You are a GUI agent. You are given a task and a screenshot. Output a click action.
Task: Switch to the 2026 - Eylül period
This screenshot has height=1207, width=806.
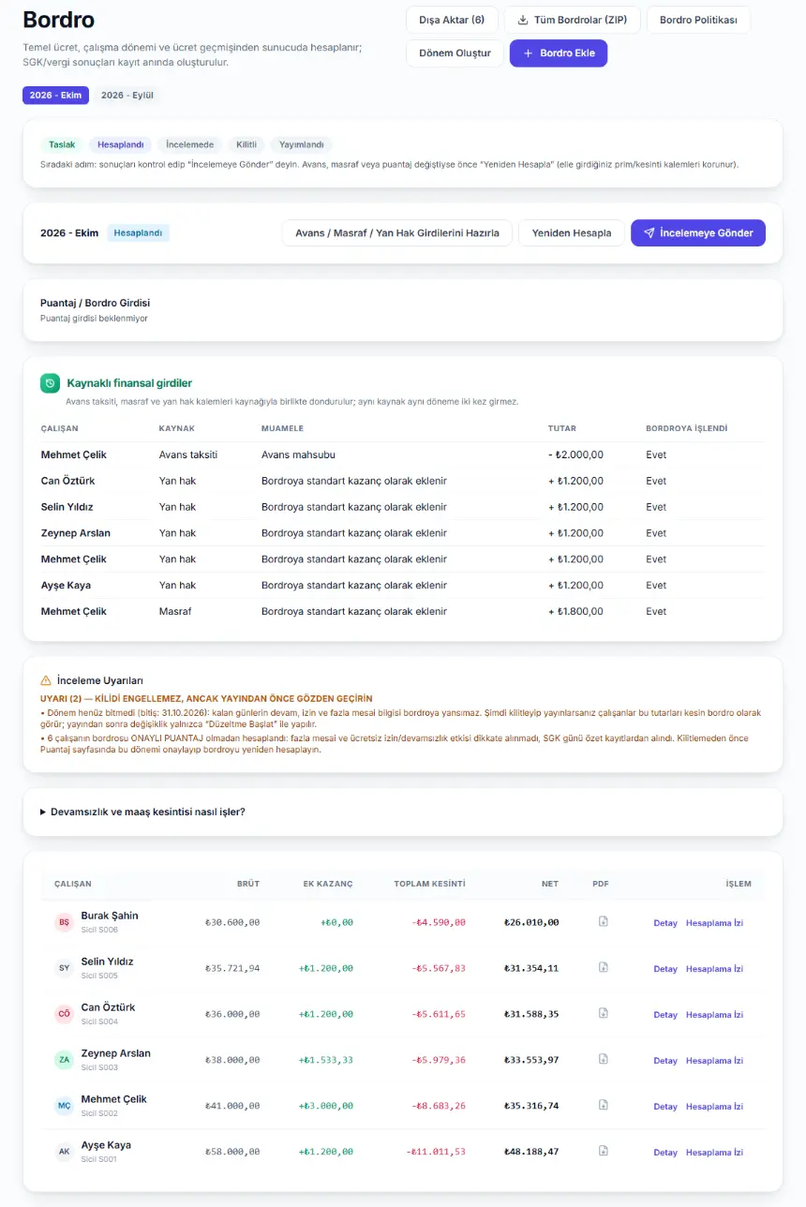coord(127,96)
